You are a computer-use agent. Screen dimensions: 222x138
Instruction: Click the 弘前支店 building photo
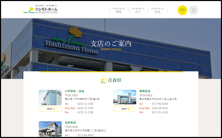click(x=50, y=129)
